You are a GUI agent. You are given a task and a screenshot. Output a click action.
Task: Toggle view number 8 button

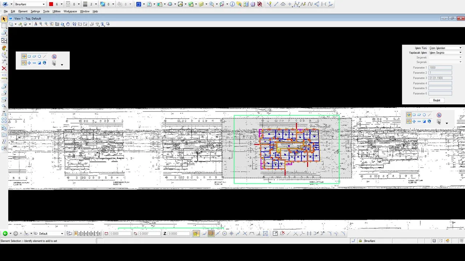click(x=100, y=233)
